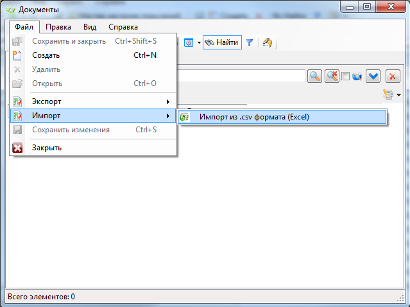Open the Вид menu
The width and height of the screenshot is (410, 307).
(90, 27)
